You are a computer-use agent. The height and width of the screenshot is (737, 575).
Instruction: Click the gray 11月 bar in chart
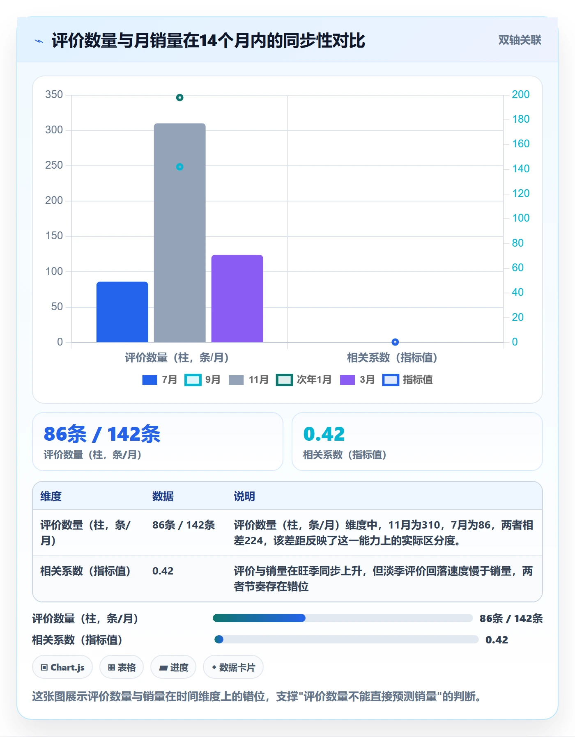pos(179,233)
